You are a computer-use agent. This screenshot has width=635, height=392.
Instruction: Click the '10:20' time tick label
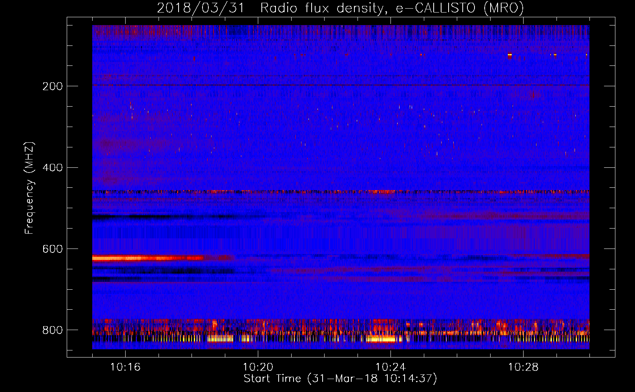pos(258,367)
